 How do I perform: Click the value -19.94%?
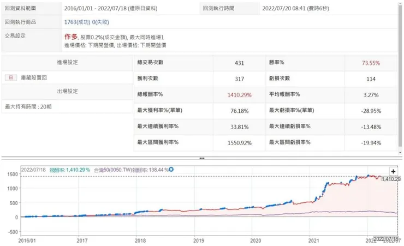pyautogui.click(x=371, y=143)
